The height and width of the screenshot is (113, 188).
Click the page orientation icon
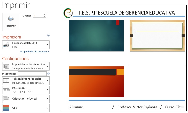tap(6, 99)
